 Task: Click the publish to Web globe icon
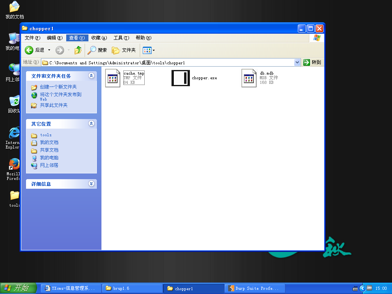pos(34,95)
